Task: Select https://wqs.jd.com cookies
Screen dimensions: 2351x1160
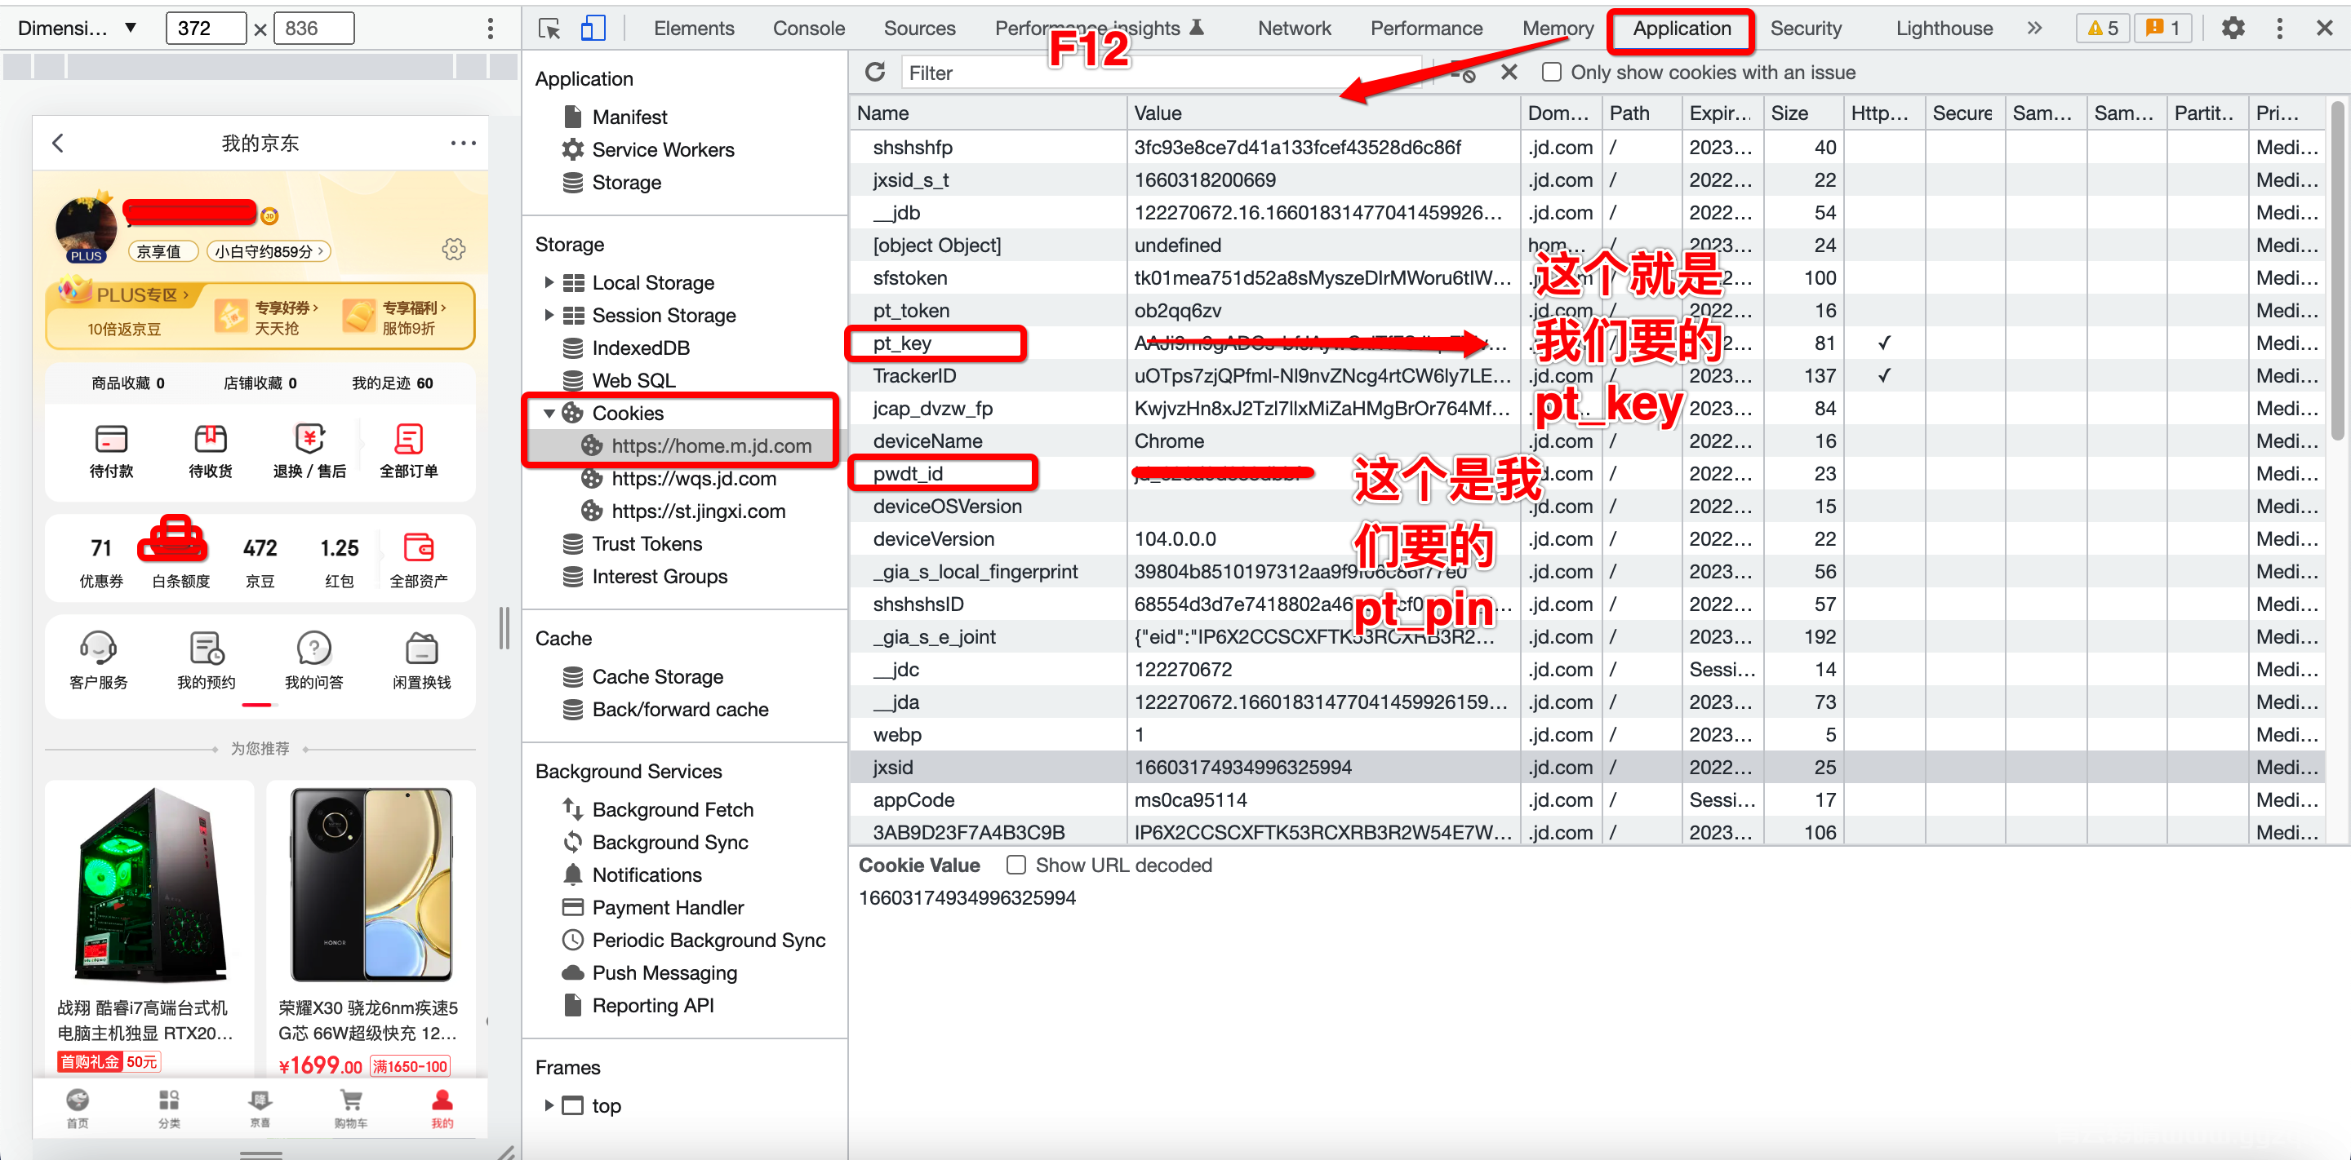Action: (x=694, y=478)
